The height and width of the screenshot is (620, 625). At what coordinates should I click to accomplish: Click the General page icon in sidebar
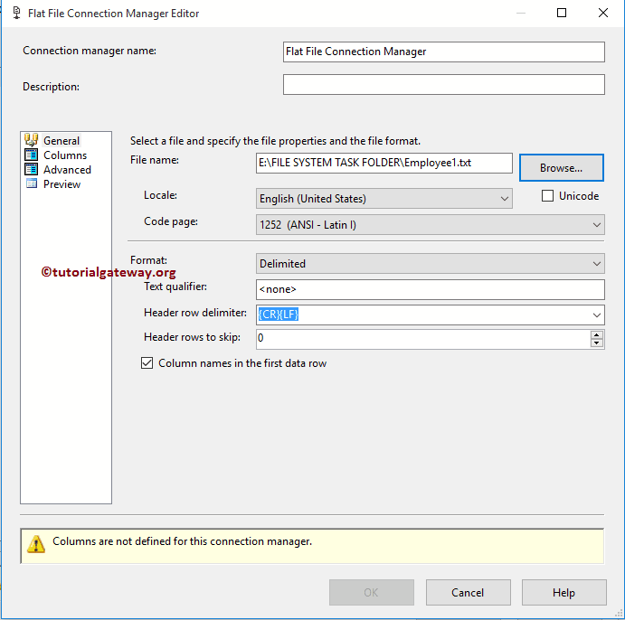coord(32,140)
